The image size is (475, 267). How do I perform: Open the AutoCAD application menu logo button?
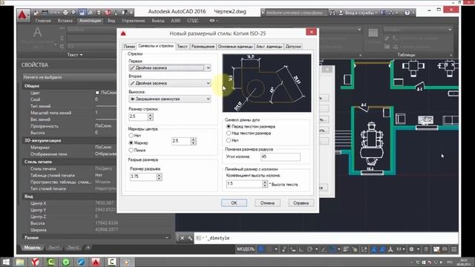point(23,15)
